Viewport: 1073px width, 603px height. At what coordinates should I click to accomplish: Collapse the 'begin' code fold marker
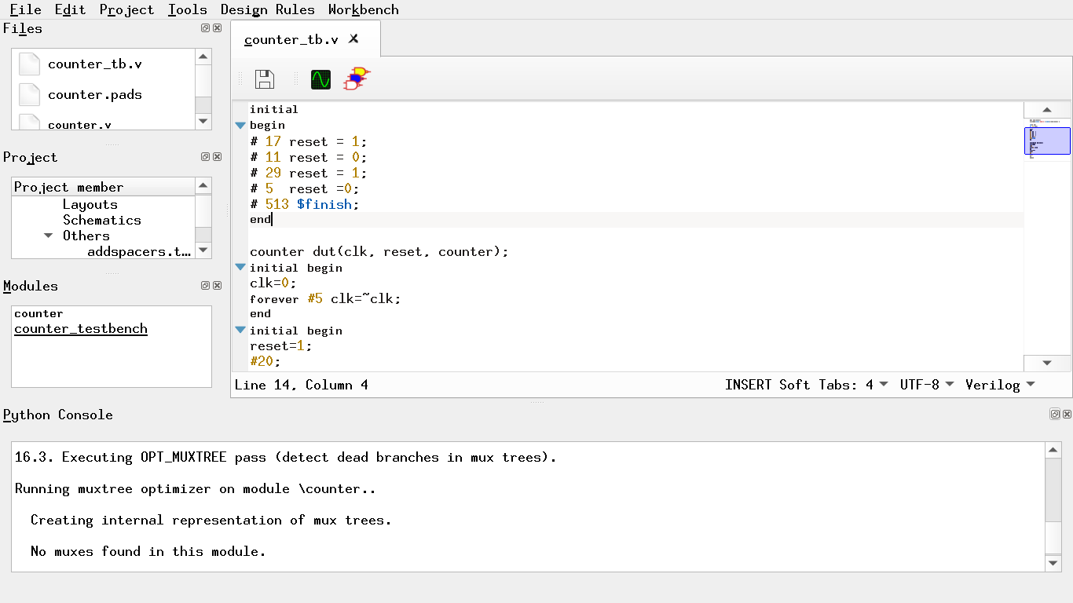click(x=240, y=126)
